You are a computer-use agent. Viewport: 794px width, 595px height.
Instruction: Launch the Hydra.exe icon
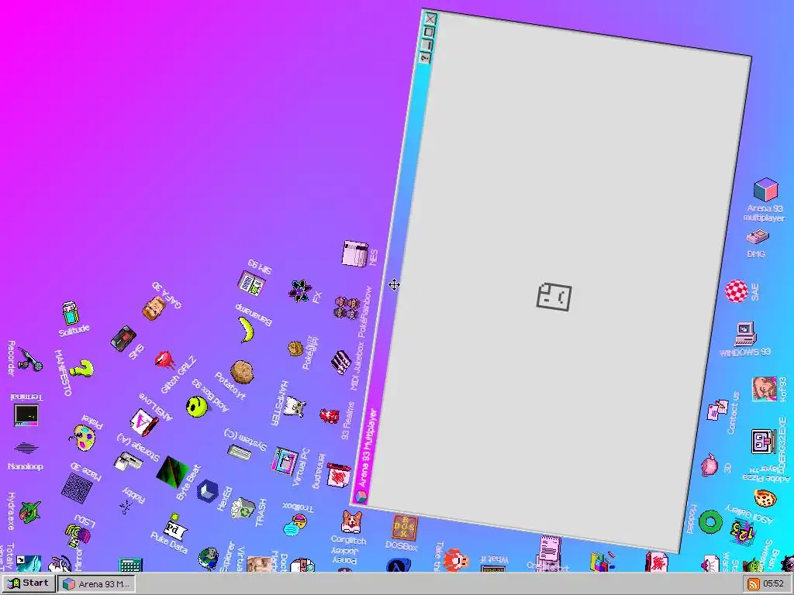[30, 511]
